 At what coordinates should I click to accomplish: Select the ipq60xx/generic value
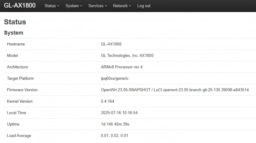pos(115,78)
